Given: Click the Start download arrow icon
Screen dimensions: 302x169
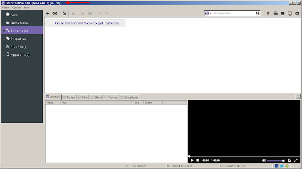Looking at the screenshot, I should click(x=83, y=13).
